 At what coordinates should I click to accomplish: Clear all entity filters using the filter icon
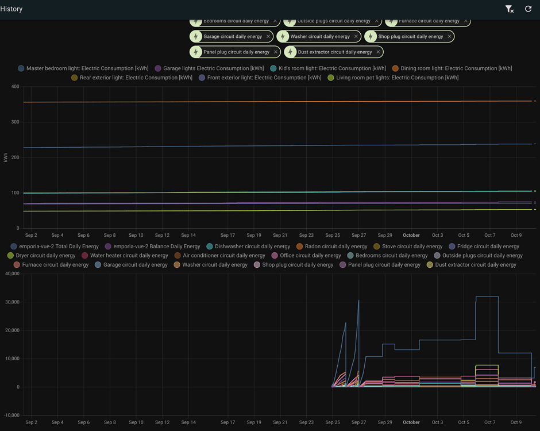pyautogui.click(x=509, y=9)
